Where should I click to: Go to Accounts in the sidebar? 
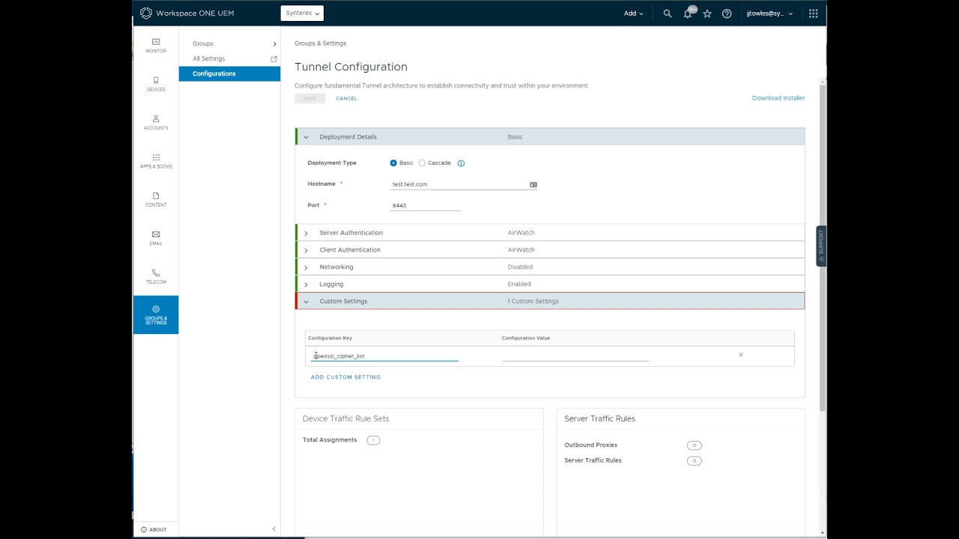click(156, 123)
